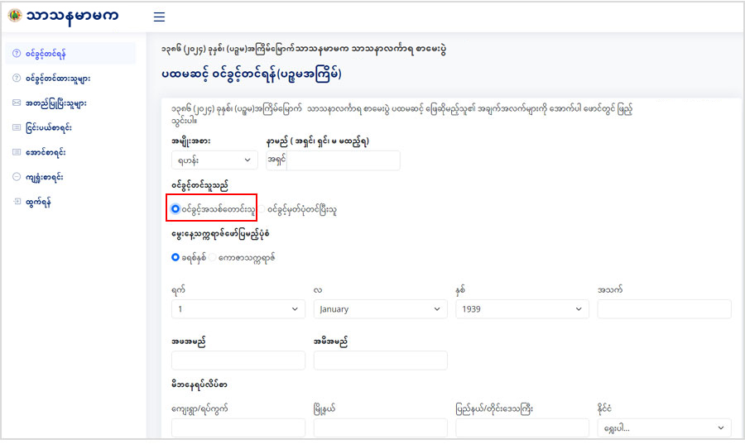The height and width of the screenshot is (444, 745).
Task: Click the logout icon beside ထွက်ရန်
Action: [17, 201]
